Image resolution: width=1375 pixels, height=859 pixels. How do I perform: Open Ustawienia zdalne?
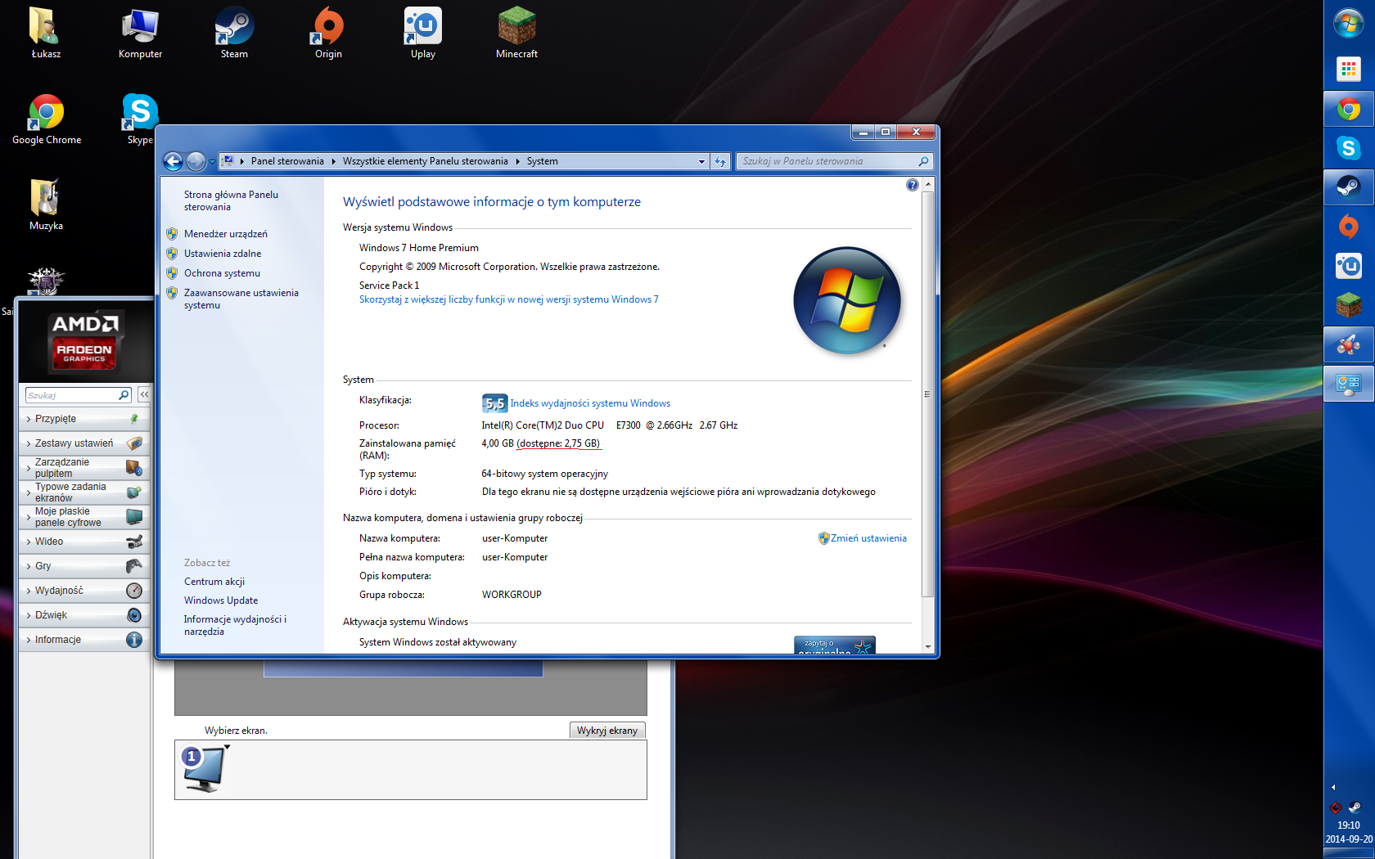(x=223, y=254)
